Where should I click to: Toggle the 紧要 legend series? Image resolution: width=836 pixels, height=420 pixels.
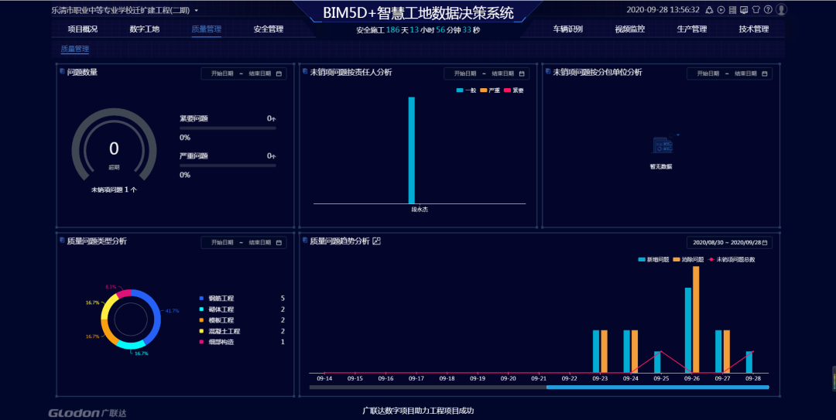click(x=514, y=90)
